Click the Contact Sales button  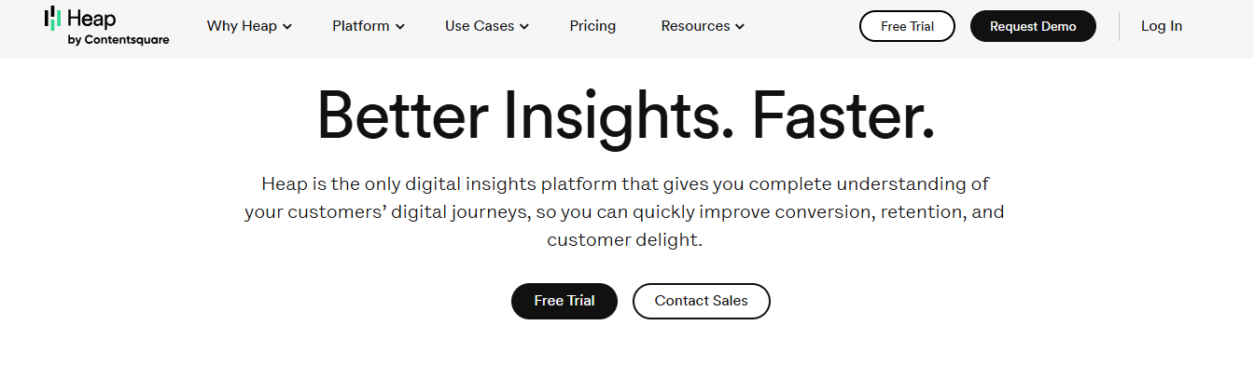pyautogui.click(x=702, y=301)
